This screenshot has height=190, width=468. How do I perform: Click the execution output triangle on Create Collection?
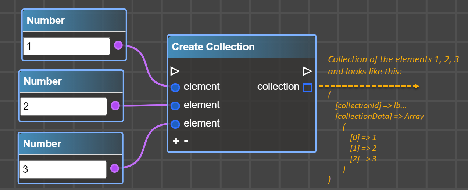[307, 70]
